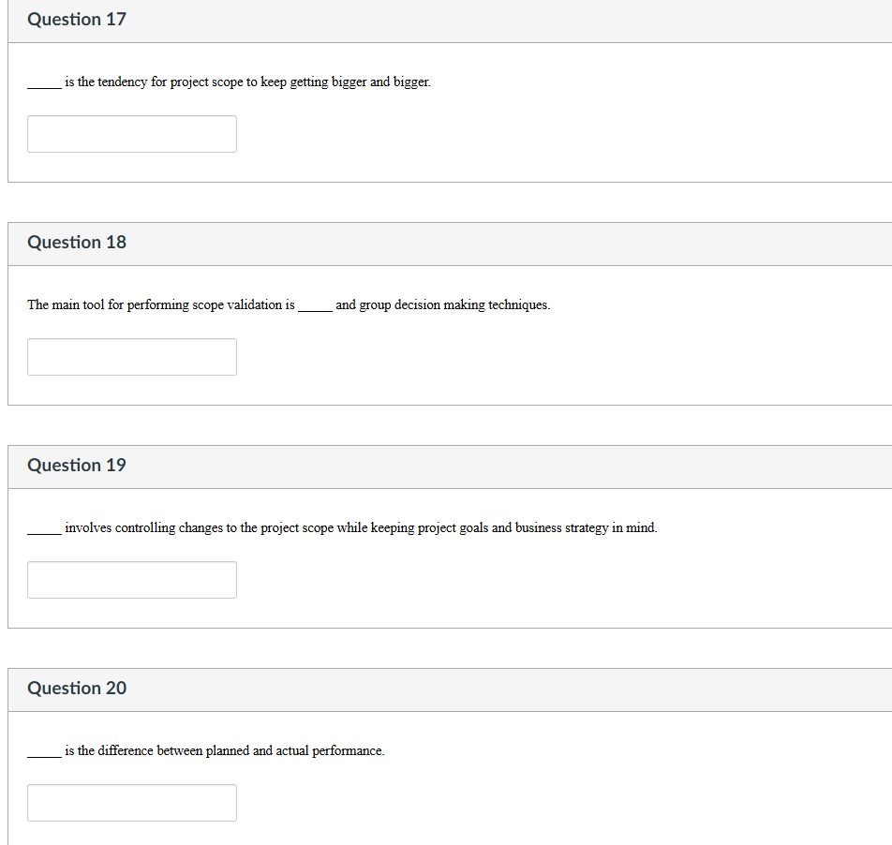Viewport: 892px width, 845px height.
Task: Click the answer input field for Question 19
Action: [x=131, y=580]
